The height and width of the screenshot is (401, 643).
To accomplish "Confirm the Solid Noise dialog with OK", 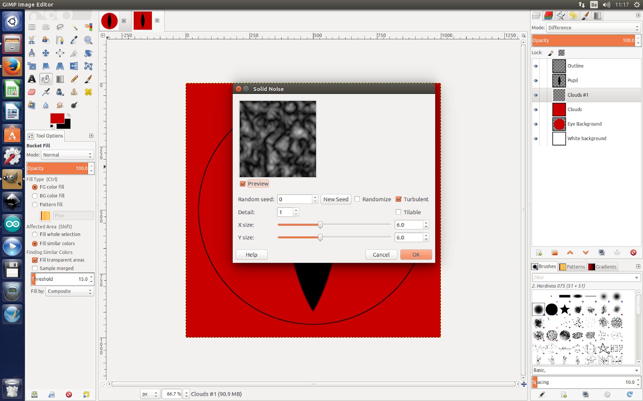I will click(x=416, y=255).
